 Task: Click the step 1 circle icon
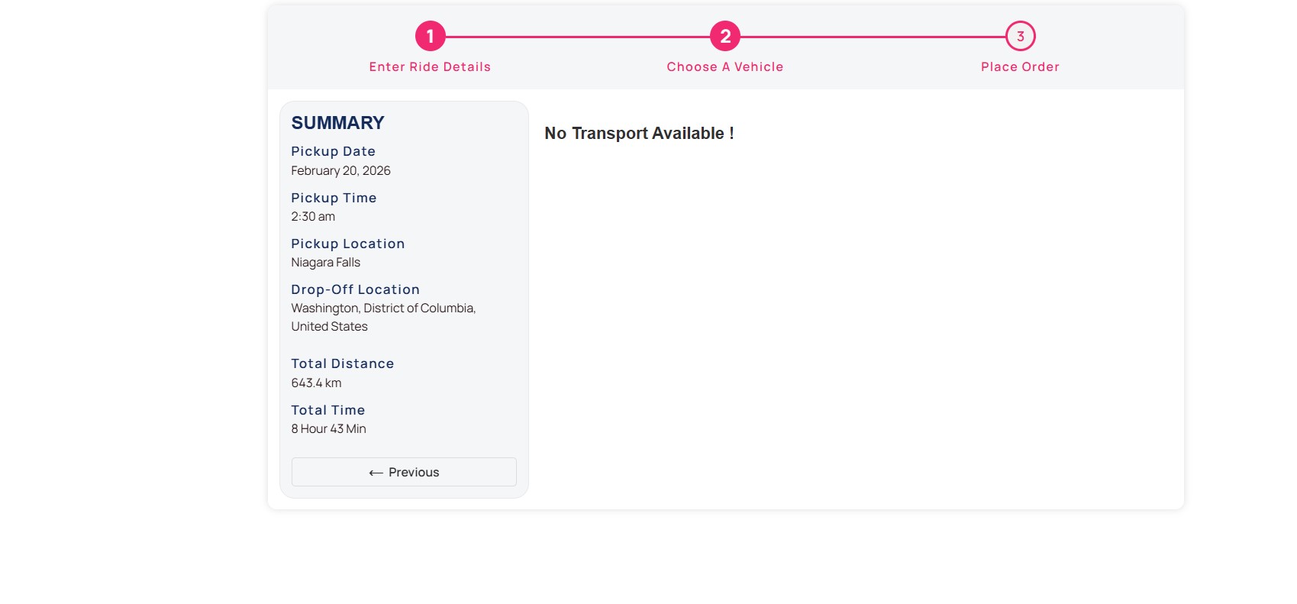coord(430,36)
